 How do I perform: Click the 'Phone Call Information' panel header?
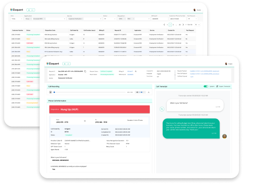click(x=99, y=101)
